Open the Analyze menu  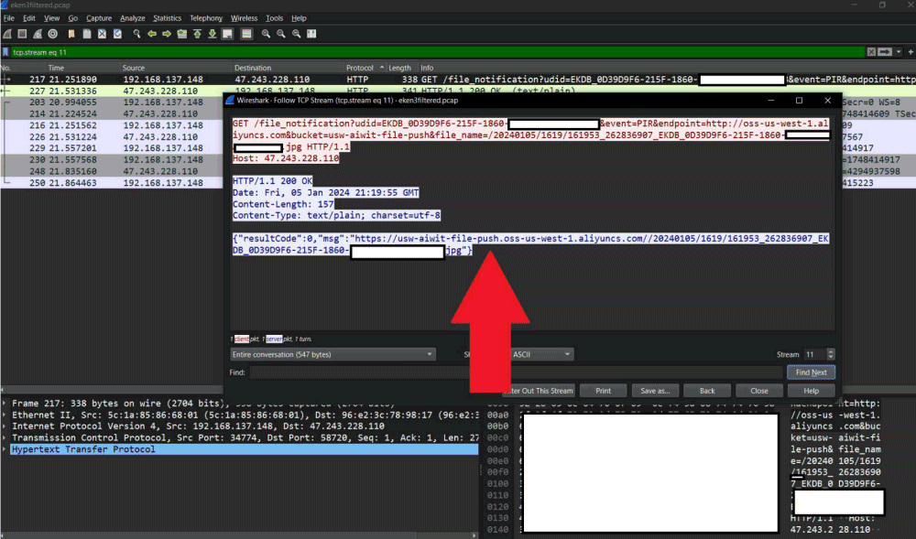[133, 18]
